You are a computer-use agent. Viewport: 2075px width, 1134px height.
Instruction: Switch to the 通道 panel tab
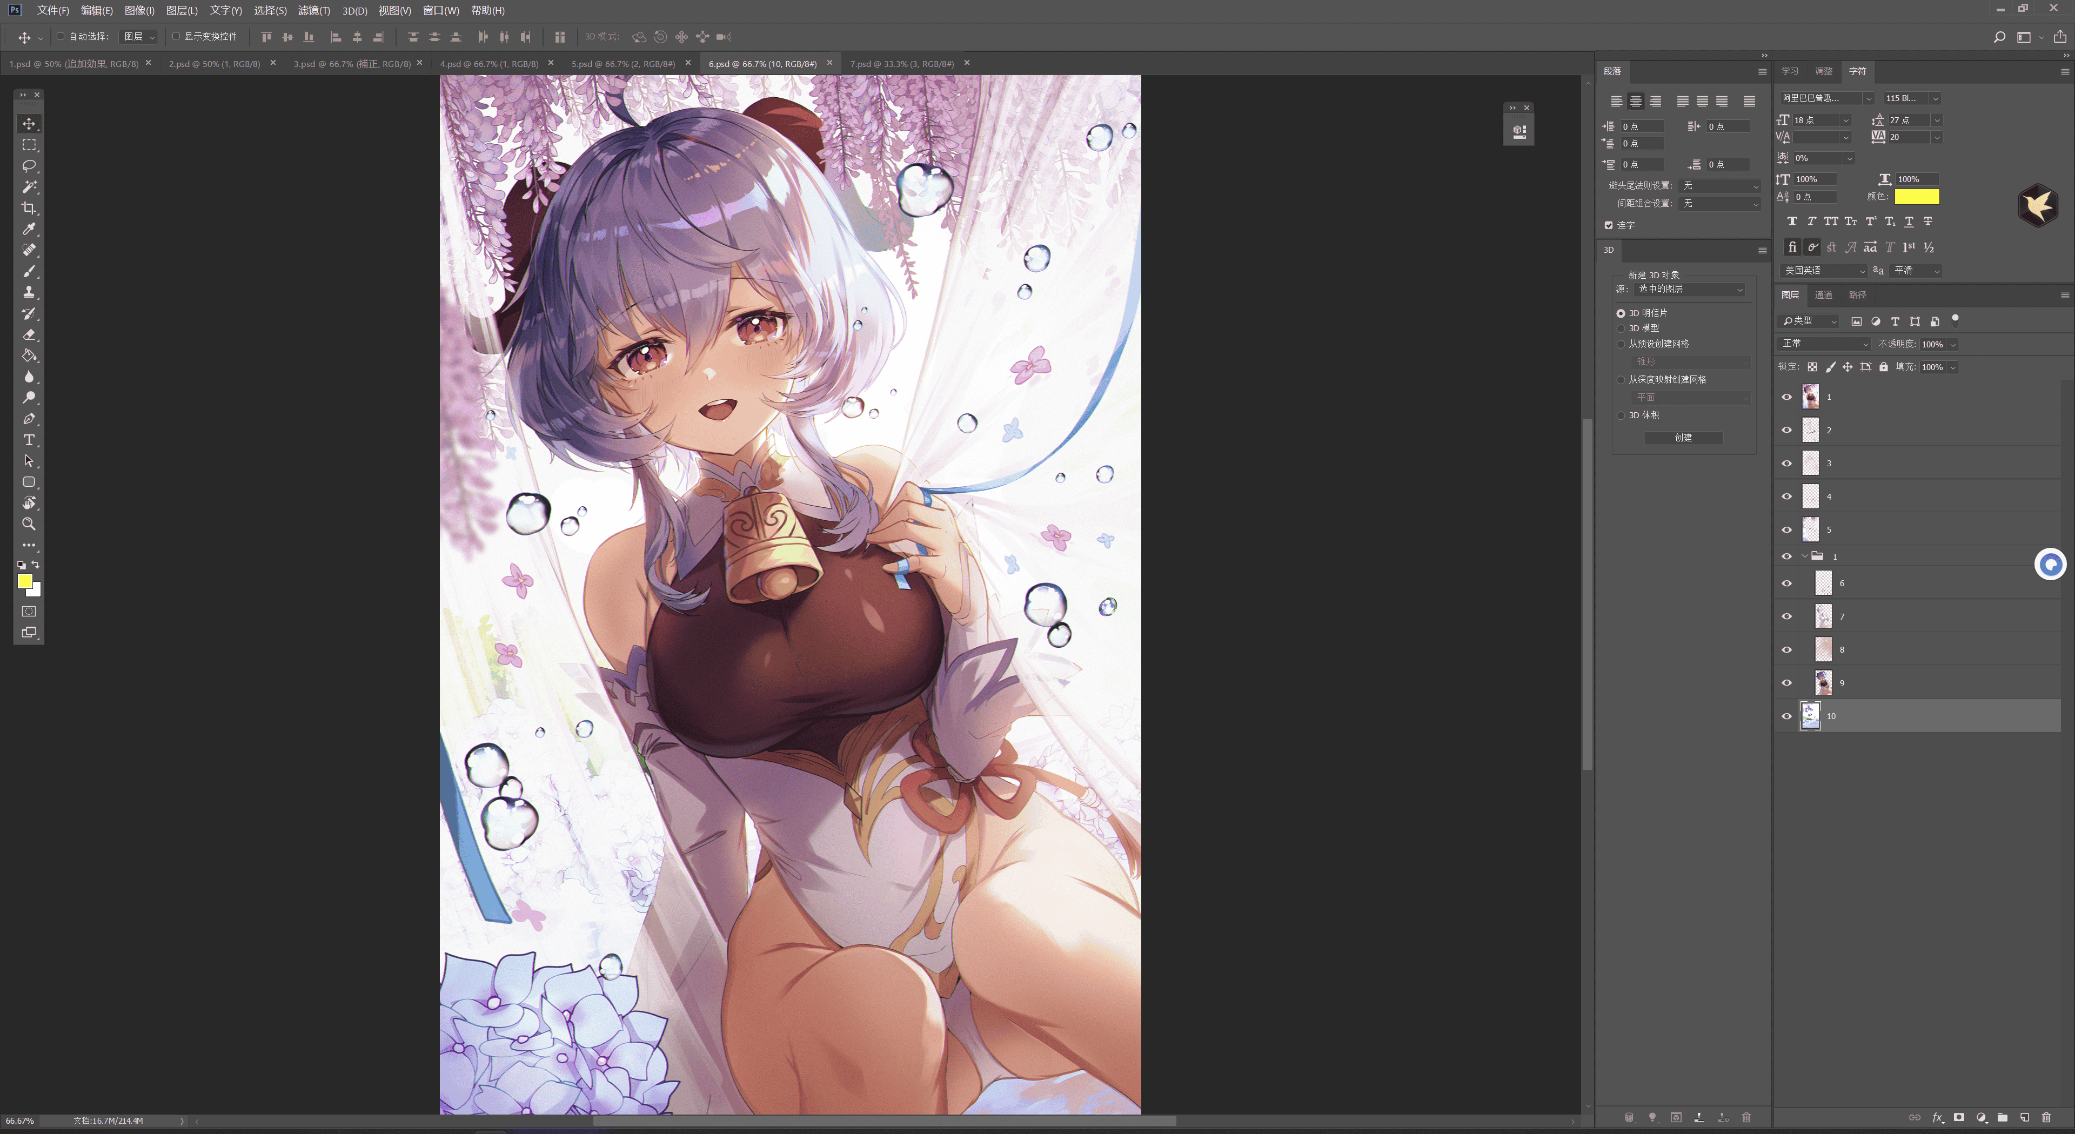tap(1824, 295)
